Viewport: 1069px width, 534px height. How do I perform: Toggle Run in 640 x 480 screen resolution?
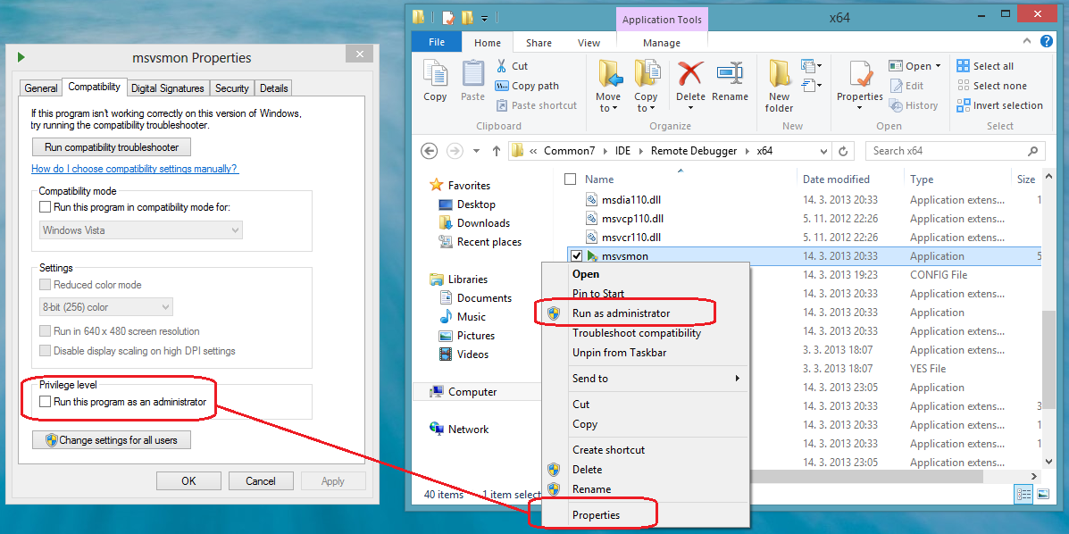point(45,331)
